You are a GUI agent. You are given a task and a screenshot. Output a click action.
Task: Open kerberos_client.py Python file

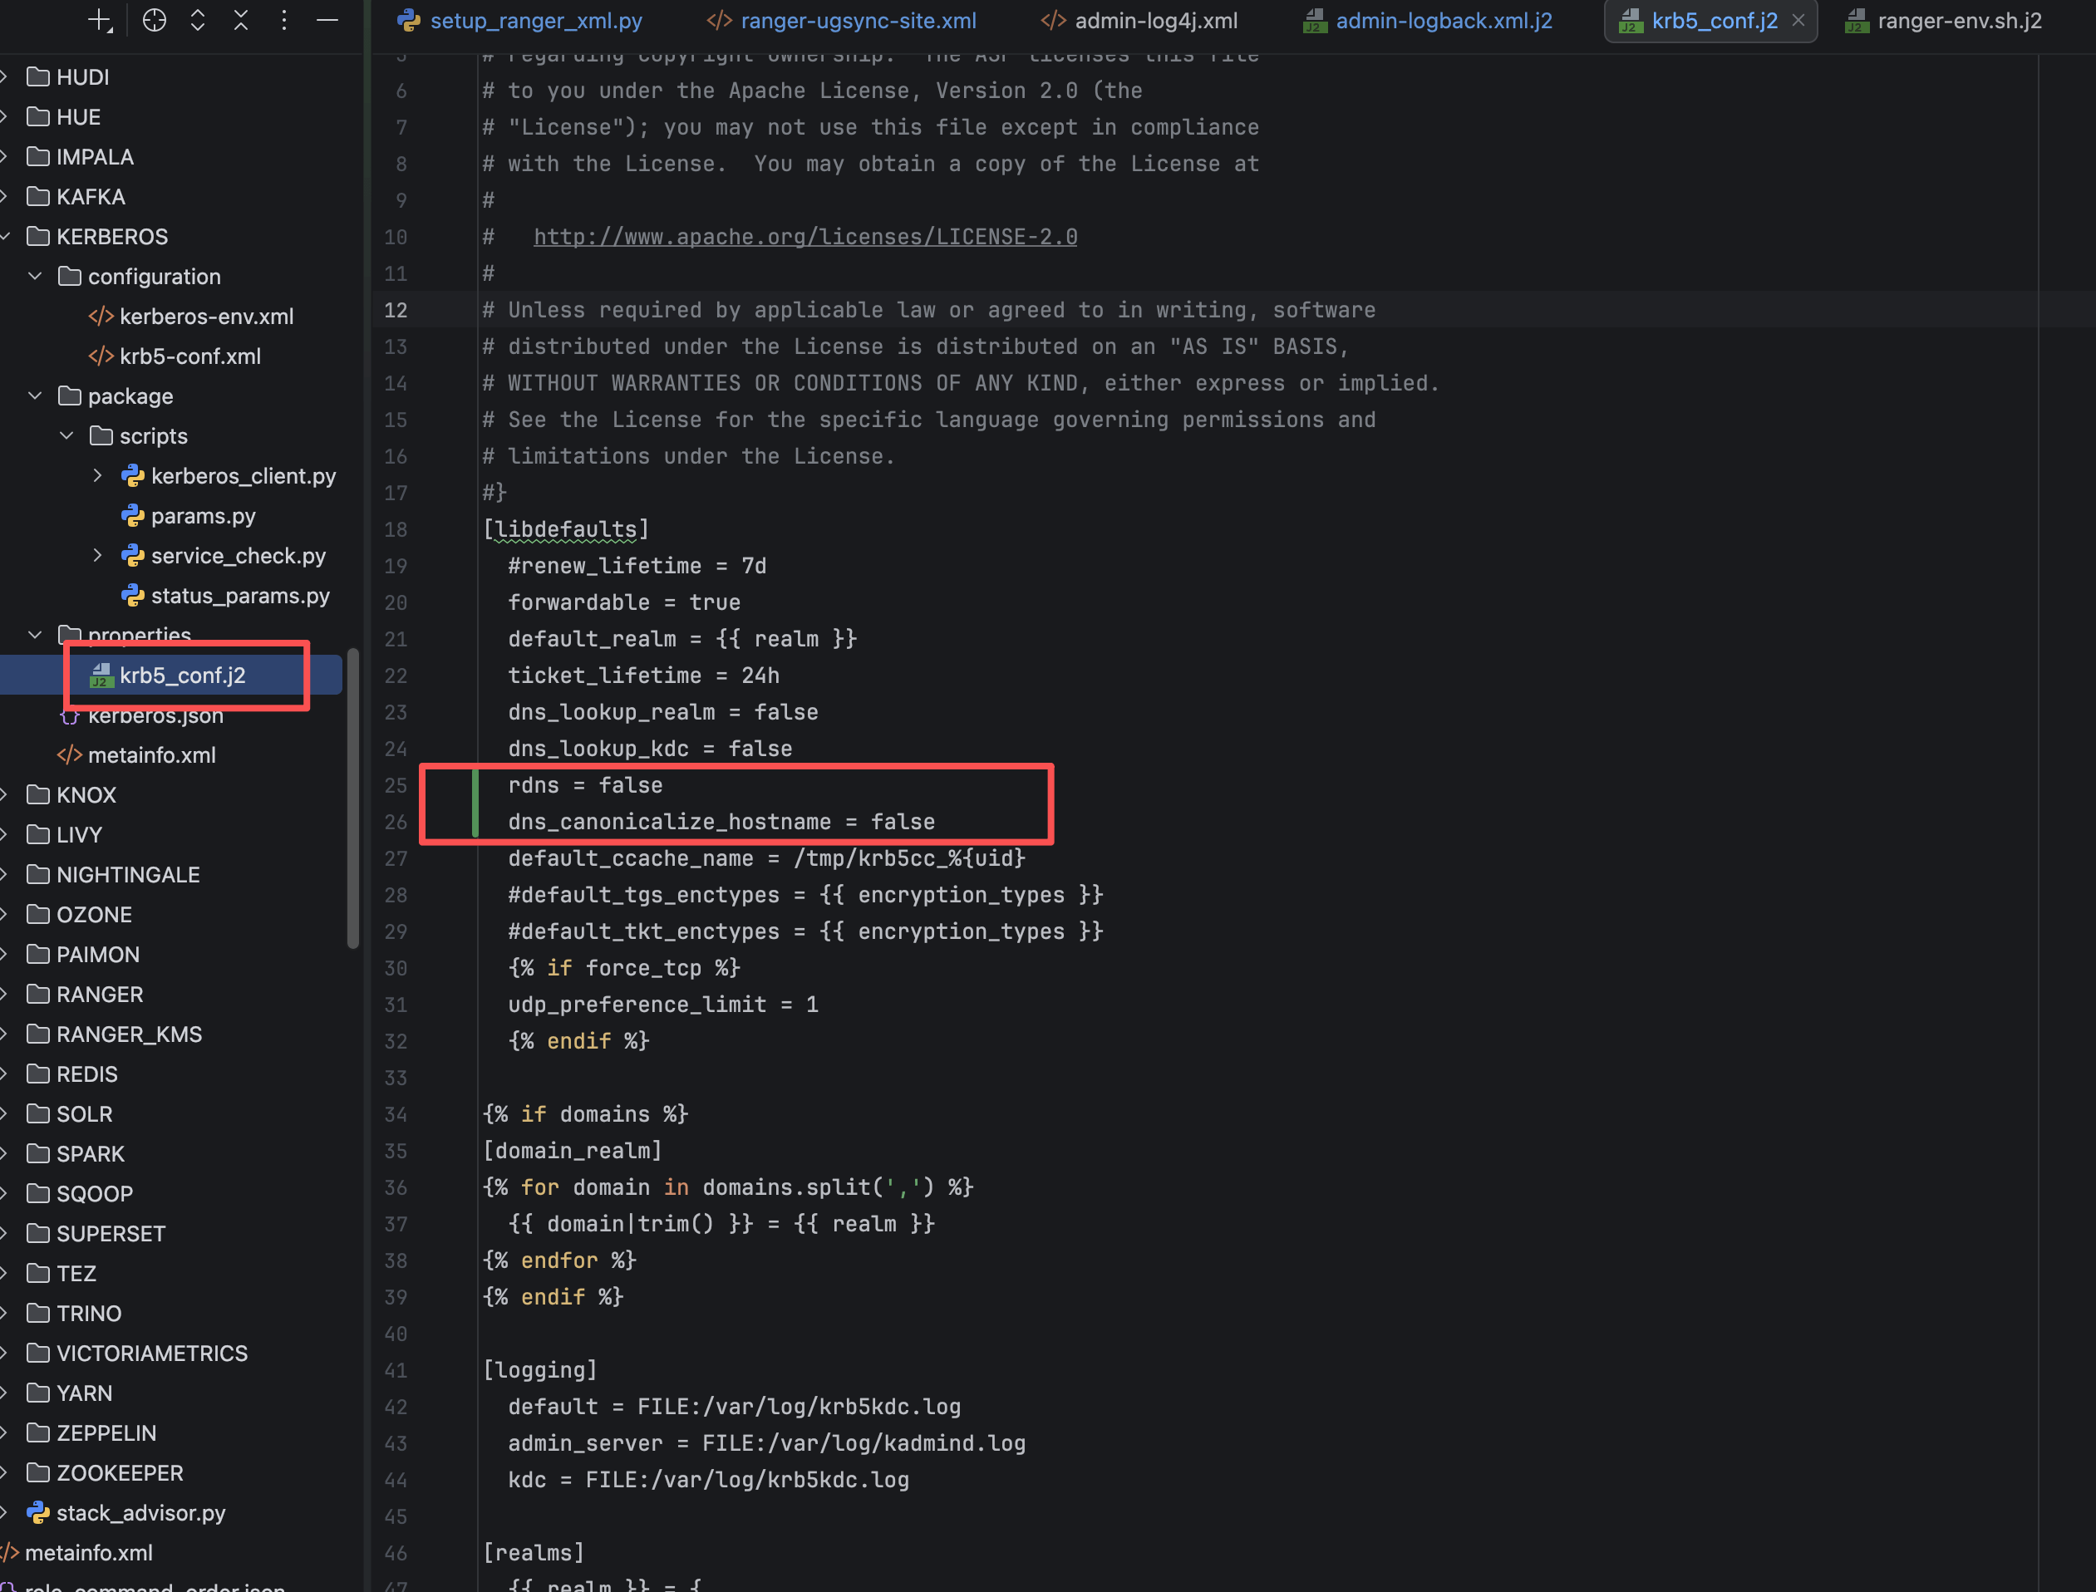[243, 476]
